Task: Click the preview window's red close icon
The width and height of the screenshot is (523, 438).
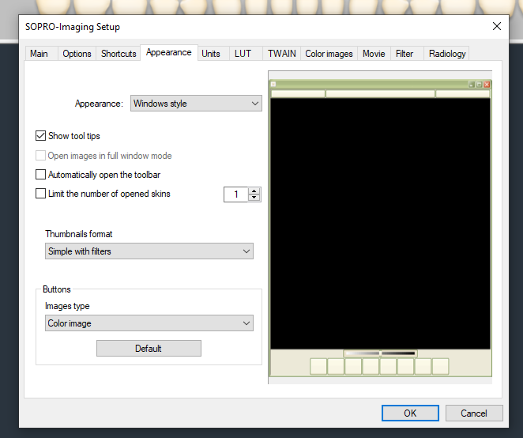Action: pos(487,85)
